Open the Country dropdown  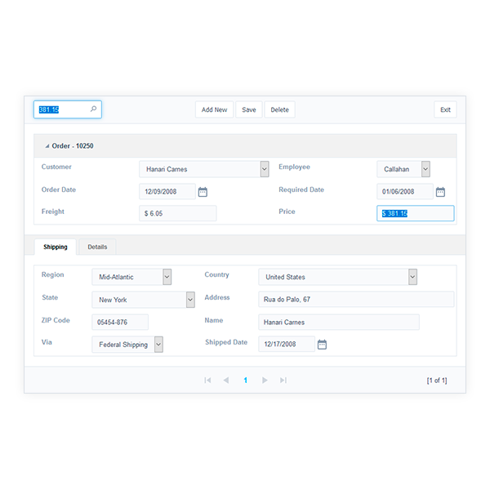pos(412,277)
